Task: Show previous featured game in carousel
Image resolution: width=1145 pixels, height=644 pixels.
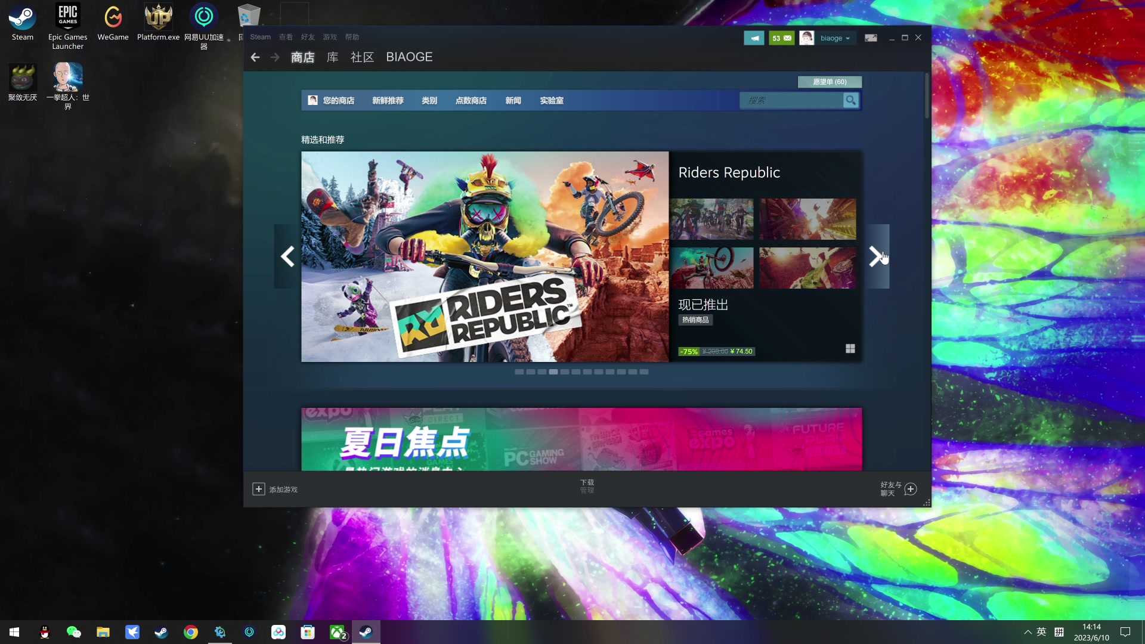Action: [287, 256]
